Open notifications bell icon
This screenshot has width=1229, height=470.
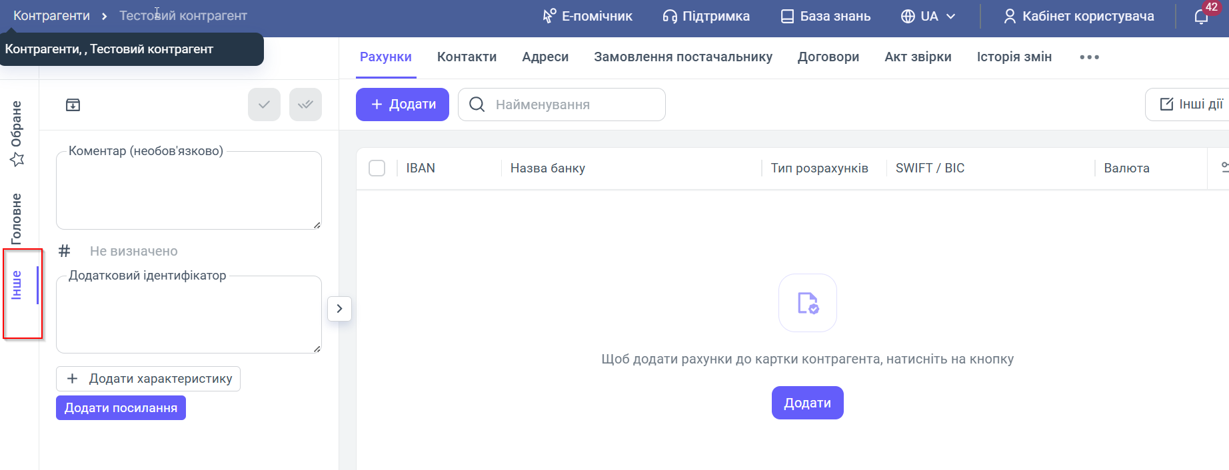coord(1201,17)
